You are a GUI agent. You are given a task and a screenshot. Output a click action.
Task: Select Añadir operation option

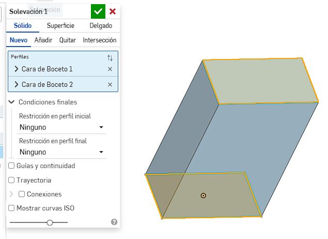[x=43, y=40]
